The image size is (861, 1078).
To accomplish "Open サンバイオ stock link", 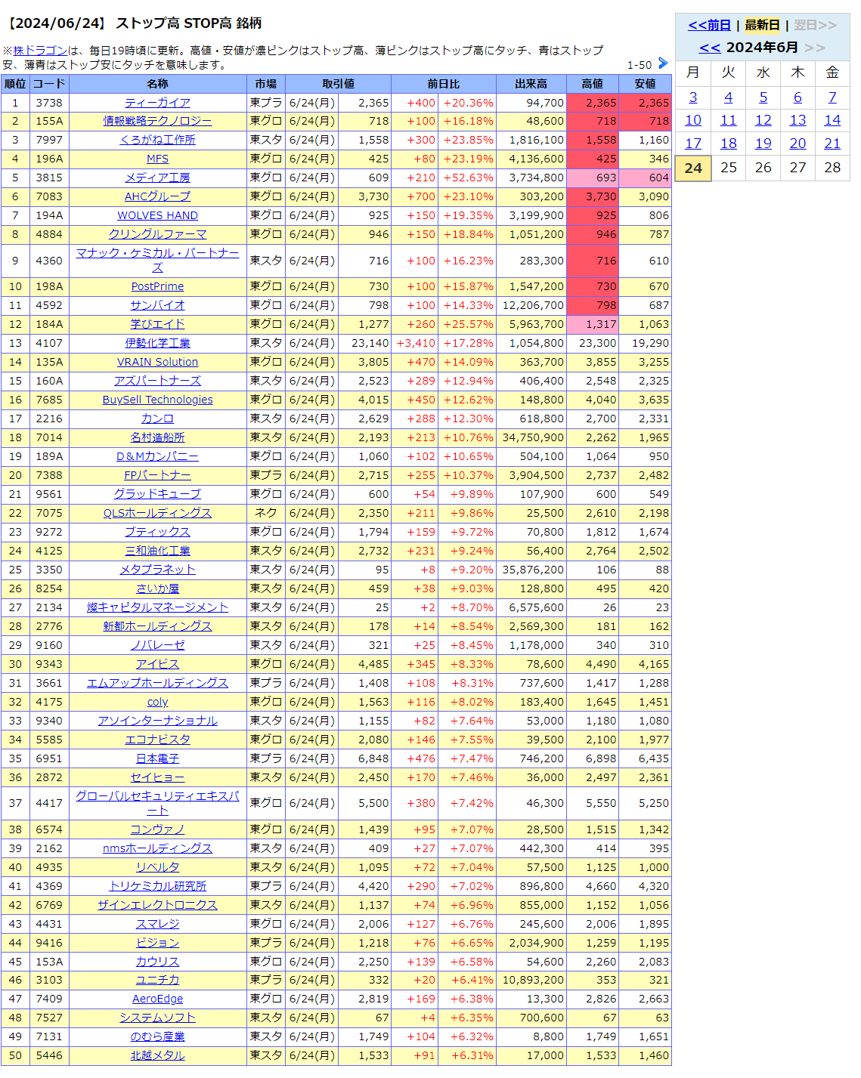I will point(157,305).
